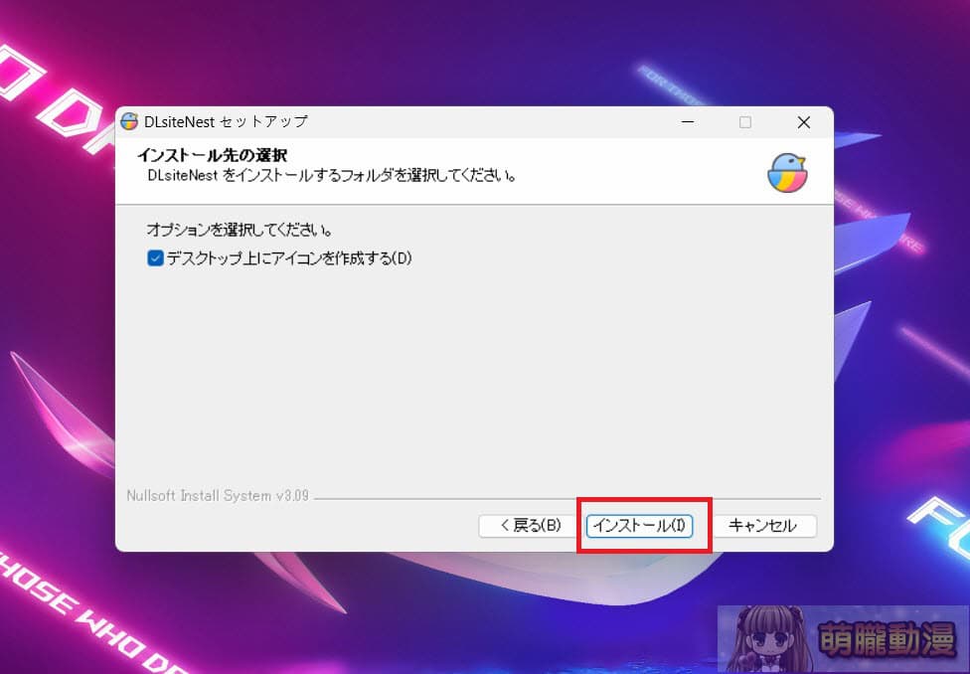970x674 pixels.
Task: Close the installer with the X button
Action: [804, 121]
